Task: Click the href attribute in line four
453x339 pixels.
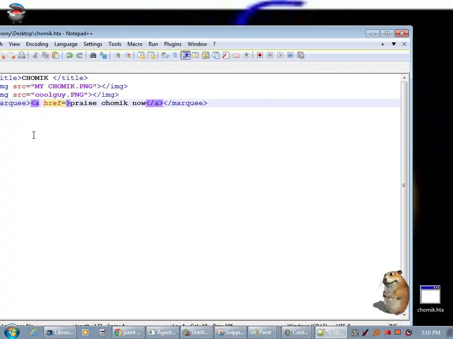Action: pyautogui.click(x=52, y=103)
